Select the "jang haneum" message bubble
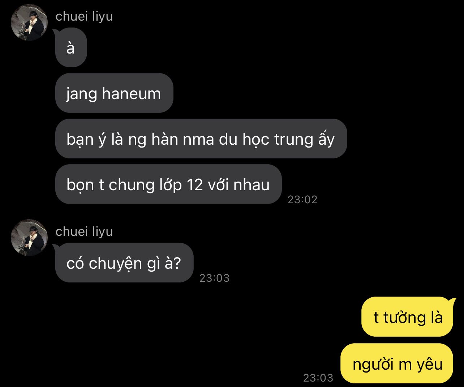This screenshot has width=464, height=387. 114,93
